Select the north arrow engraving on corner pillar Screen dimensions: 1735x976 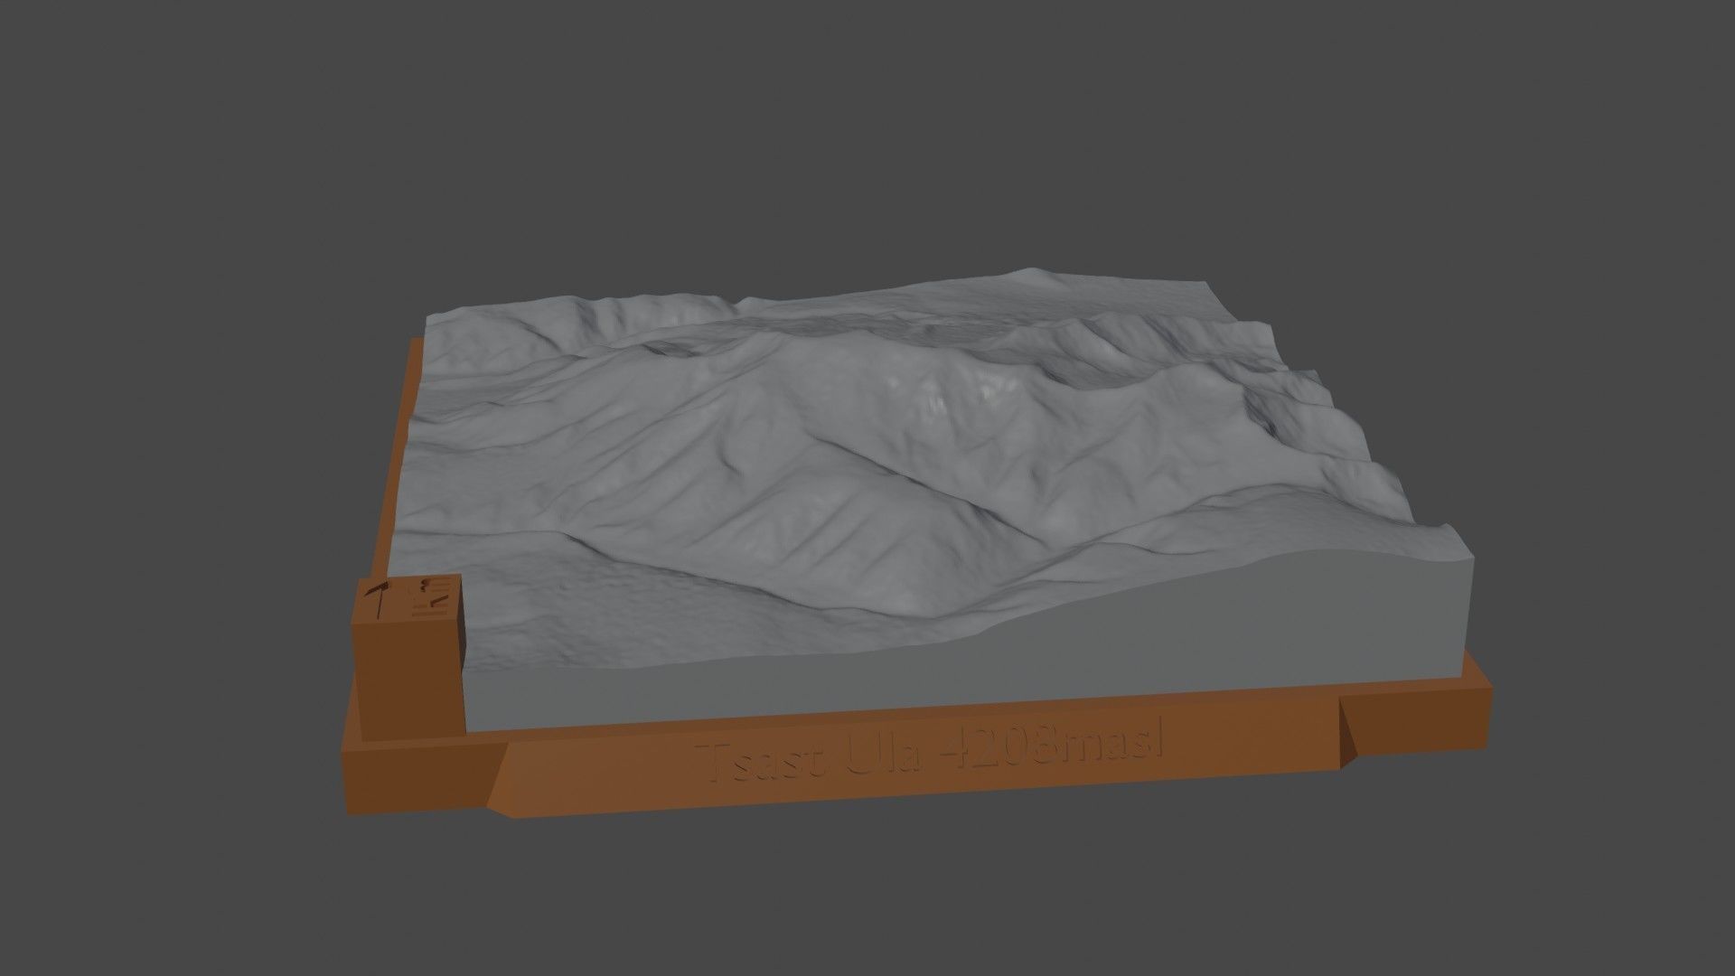point(380,599)
